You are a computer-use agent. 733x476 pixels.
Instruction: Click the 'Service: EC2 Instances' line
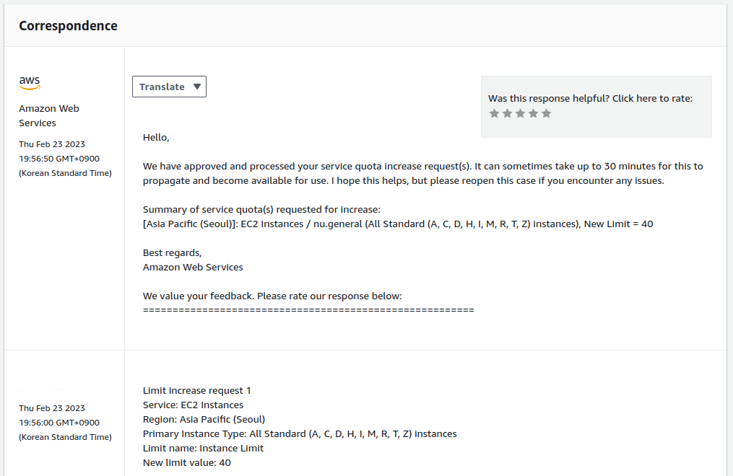click(193, 405)
